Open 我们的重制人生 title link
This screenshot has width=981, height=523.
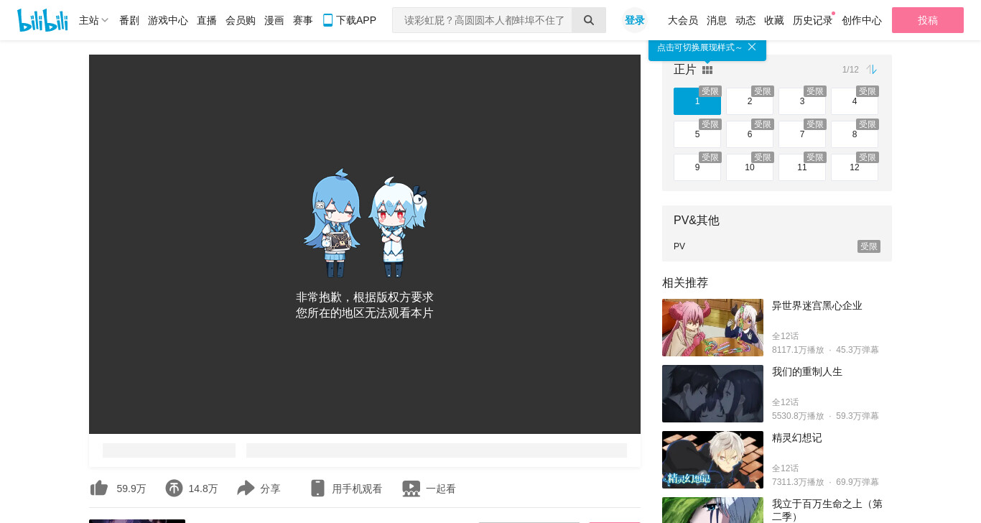[807, 371]
